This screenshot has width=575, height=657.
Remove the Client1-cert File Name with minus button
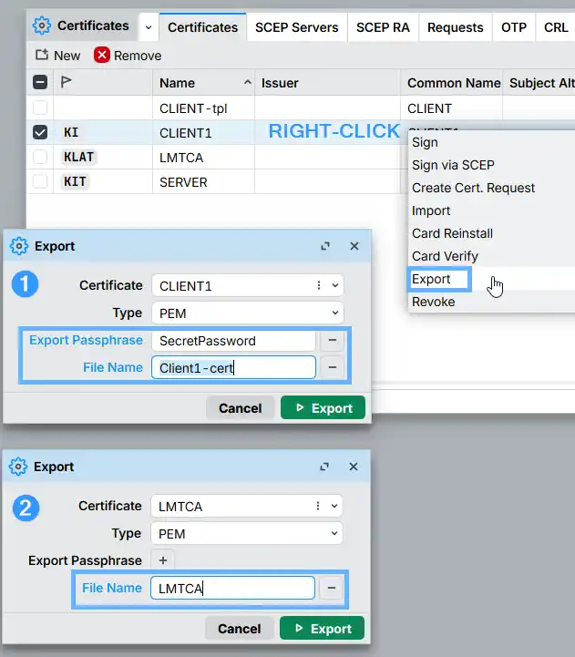tap(333, 367)
